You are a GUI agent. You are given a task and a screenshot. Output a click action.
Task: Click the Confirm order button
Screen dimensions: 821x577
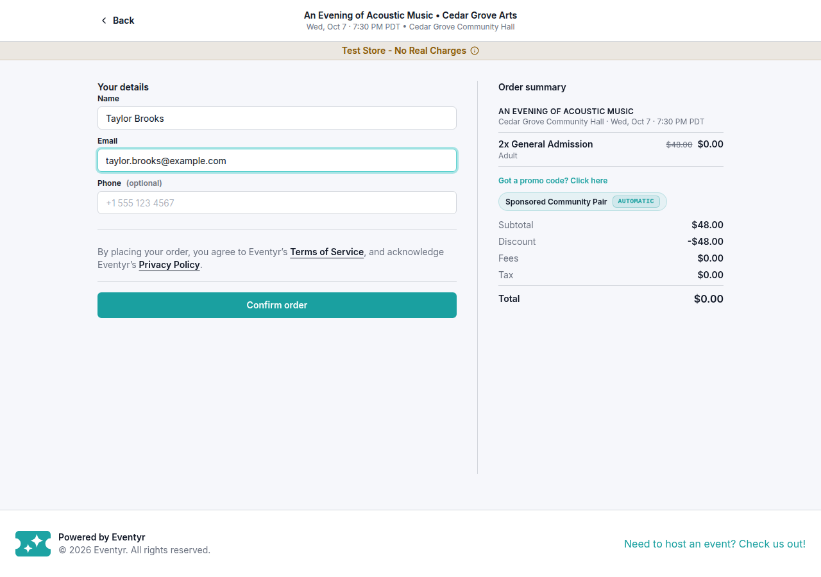pyautogui.click(x=277, y=305)
